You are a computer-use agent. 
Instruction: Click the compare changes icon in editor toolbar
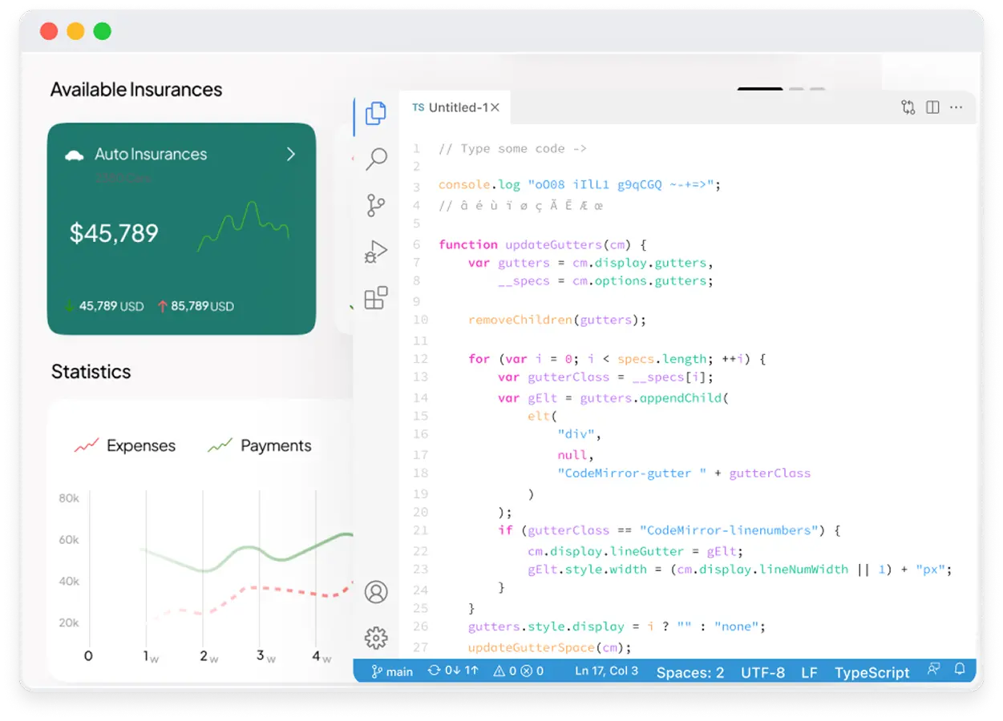click(x=908, y=107)
